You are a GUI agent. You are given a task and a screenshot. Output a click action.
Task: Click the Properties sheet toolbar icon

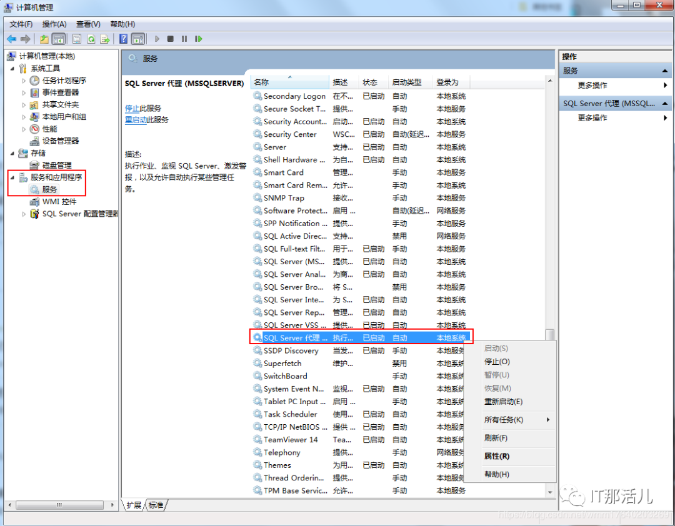click(x=77, y=39)
